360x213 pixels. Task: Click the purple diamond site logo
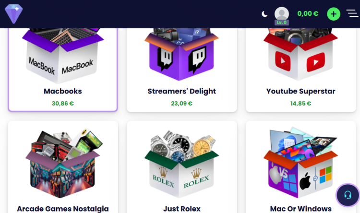(x=14, y=14)
